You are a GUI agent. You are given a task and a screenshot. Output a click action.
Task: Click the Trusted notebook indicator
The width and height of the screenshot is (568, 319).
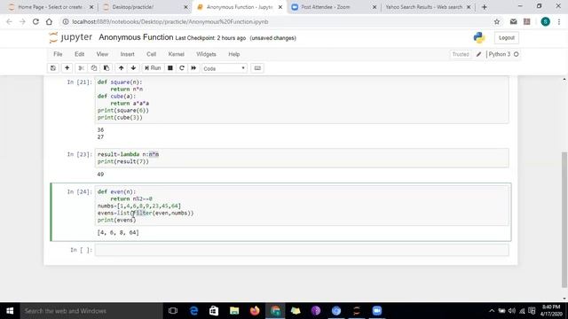(x=461, y=54)
